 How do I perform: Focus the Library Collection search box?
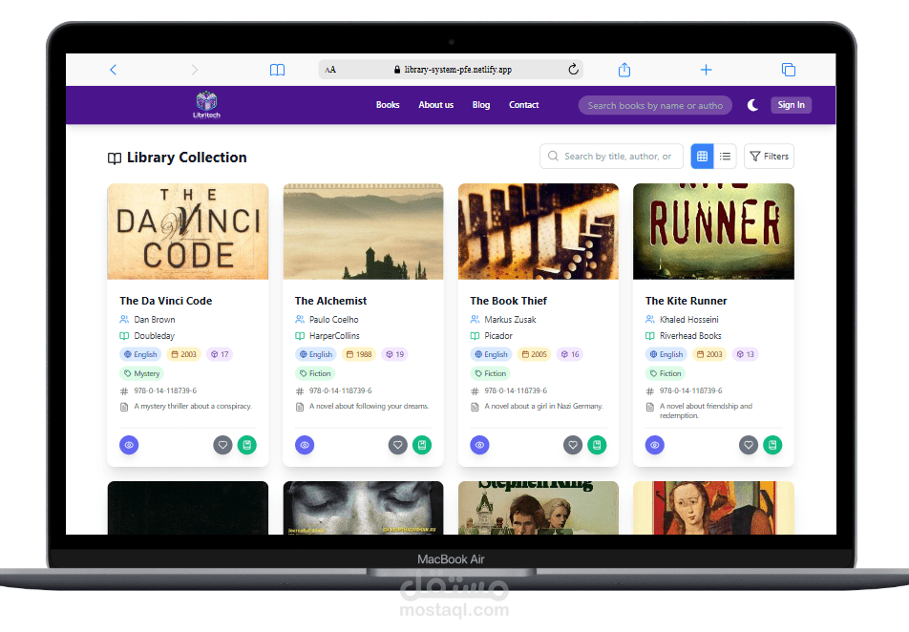point(611,156)
